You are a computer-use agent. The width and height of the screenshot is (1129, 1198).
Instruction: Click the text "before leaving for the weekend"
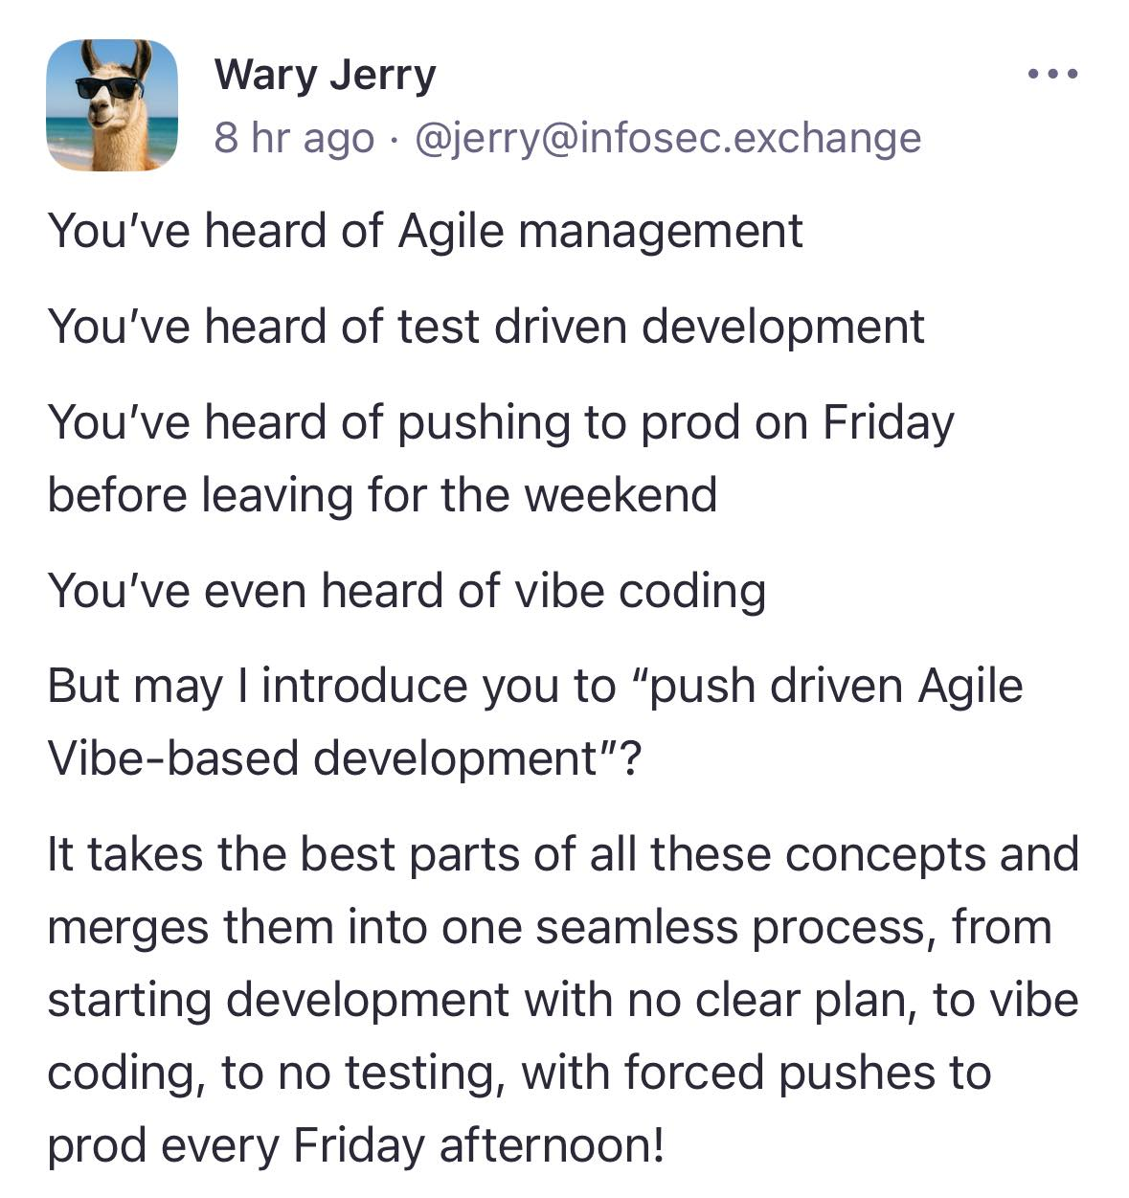coord(382,495)
